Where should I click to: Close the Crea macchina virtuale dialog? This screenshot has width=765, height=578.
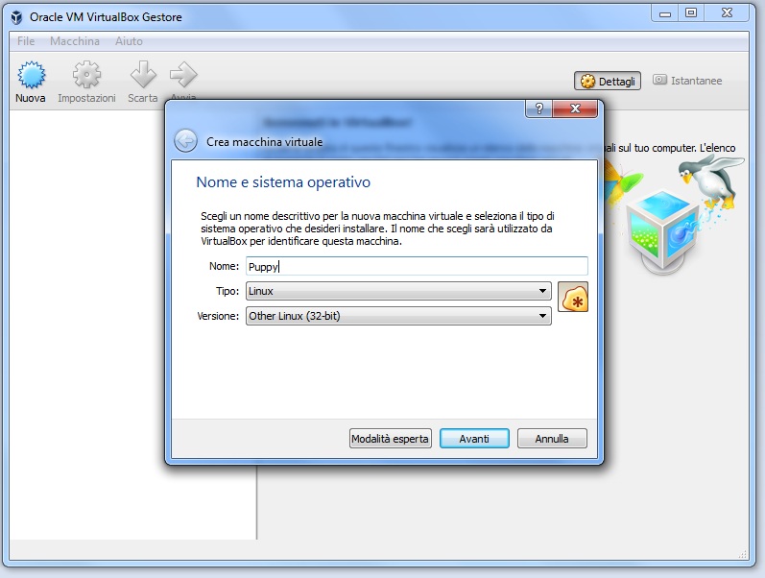point(578,108)
